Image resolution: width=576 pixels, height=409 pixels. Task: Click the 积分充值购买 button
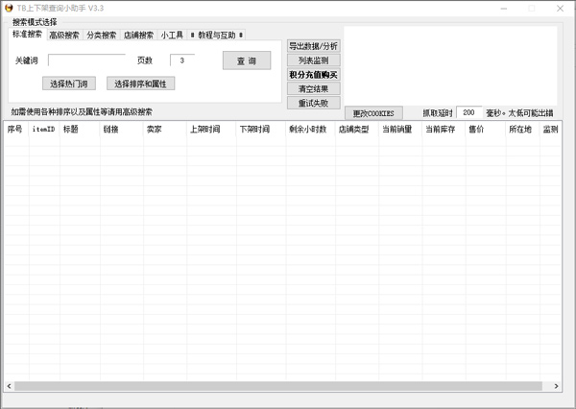[313, 75]
